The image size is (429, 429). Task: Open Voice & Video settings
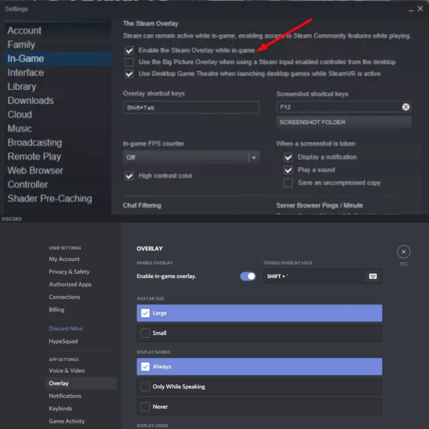coord(67,371)
